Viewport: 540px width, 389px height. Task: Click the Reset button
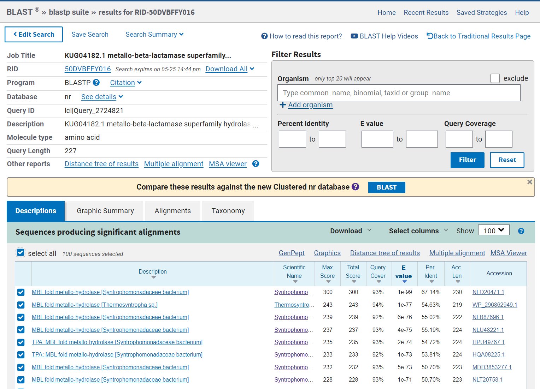point(507,160)
